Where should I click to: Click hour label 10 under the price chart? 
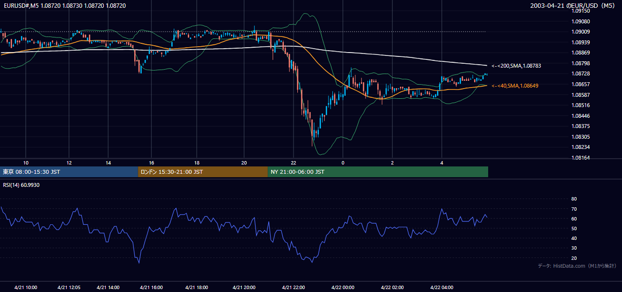pyautogui.click(x=26, y=163)
